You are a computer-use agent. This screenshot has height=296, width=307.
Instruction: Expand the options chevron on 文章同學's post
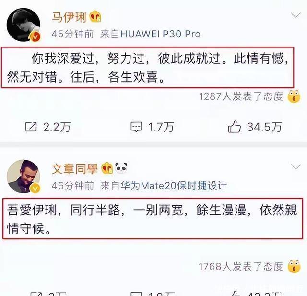tap(295, 166)
